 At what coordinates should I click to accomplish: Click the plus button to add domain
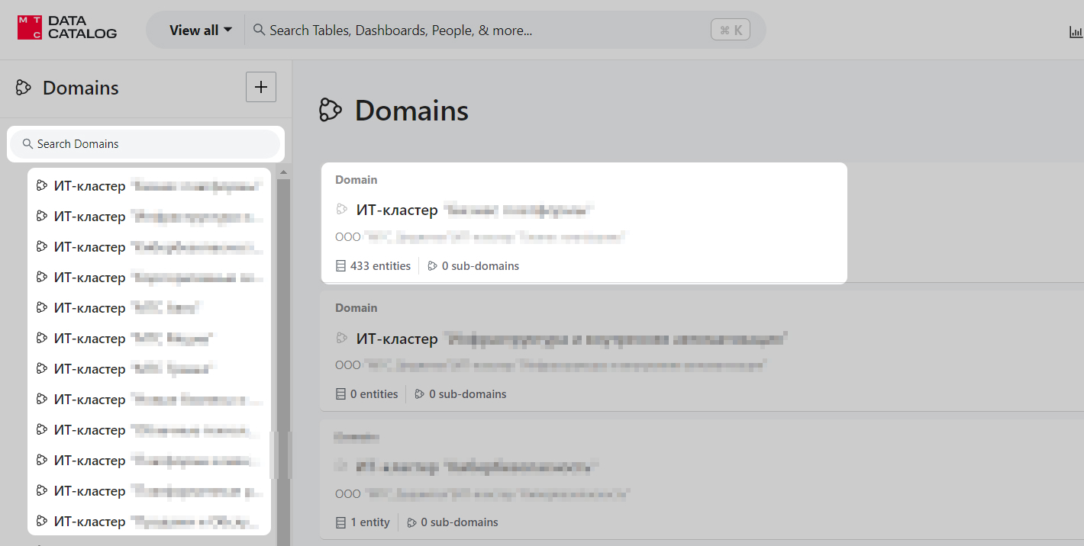tap(260, 87)
